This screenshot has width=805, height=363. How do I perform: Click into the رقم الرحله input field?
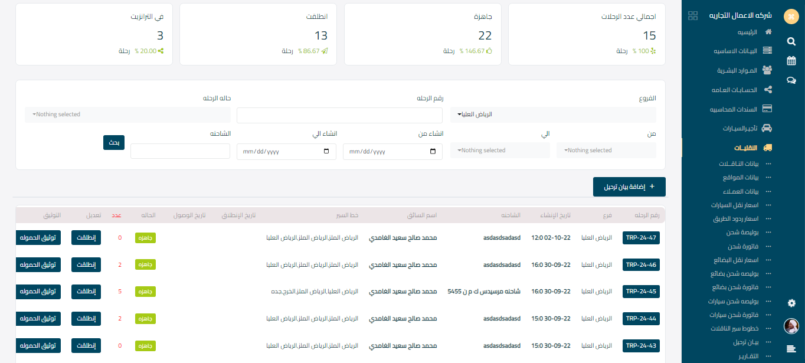(339, 116)
